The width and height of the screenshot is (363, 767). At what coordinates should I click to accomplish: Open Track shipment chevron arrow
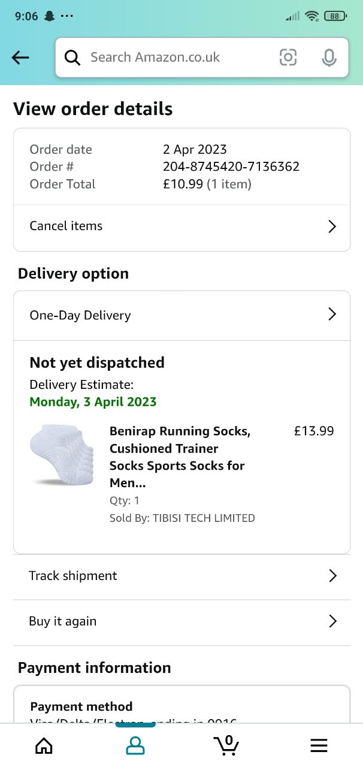(332, 576)
